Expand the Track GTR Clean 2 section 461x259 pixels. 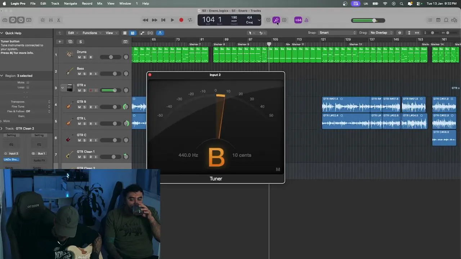tap(2, 128)
